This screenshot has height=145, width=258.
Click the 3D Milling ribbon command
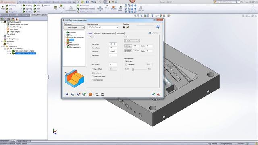(27, 12)
